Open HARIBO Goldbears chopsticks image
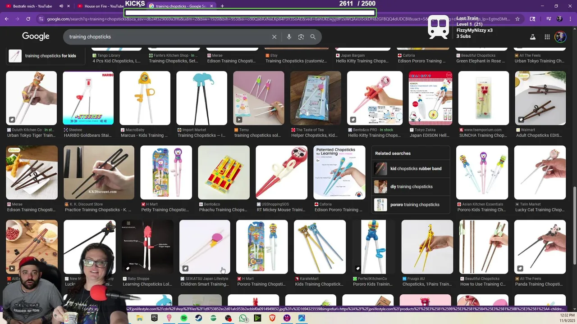The image size is (577, 324). pyautogui.click(x=88, y=98)
